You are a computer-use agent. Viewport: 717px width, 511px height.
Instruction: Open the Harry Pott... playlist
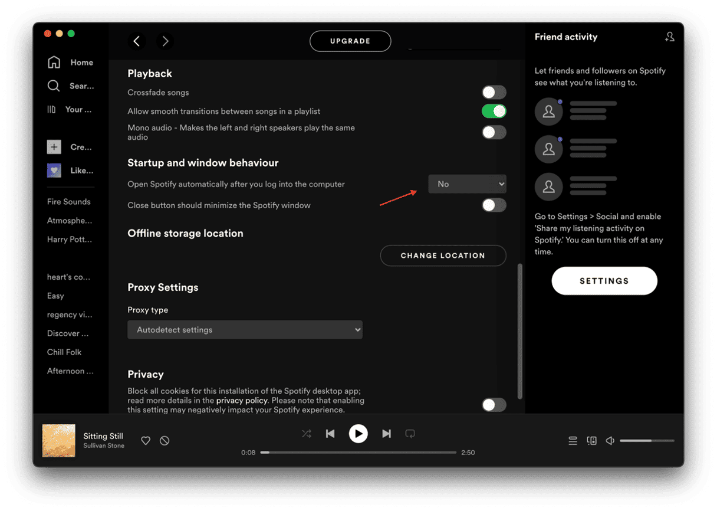point(70,240)
